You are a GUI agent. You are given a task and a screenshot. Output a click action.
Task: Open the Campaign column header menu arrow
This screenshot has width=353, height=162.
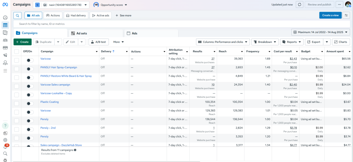coord(97,52)
